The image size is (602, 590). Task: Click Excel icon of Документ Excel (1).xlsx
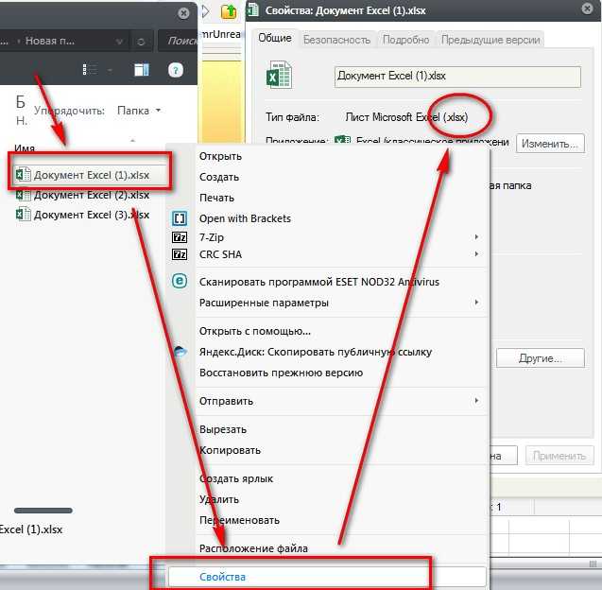23,175
